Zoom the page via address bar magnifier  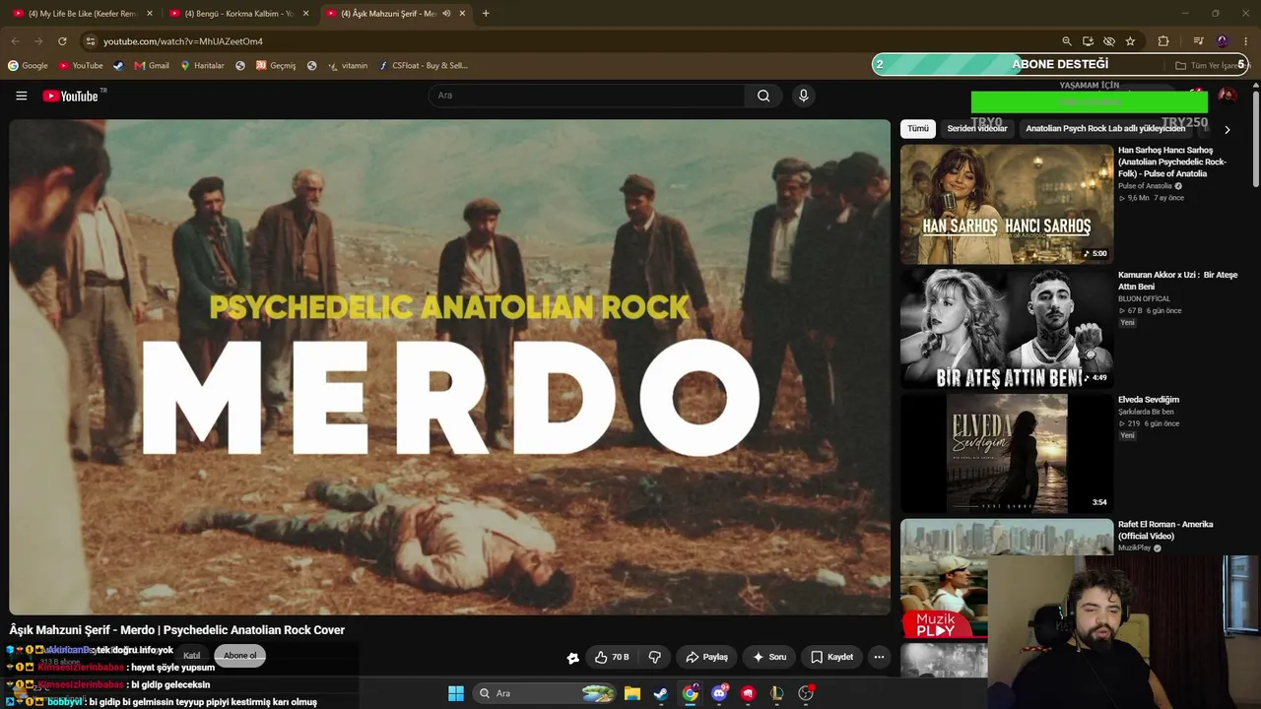pyautogui.click(x=1067, y=41)
